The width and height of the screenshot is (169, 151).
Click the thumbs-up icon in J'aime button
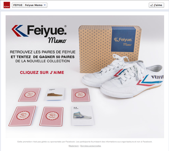(152, 5)
